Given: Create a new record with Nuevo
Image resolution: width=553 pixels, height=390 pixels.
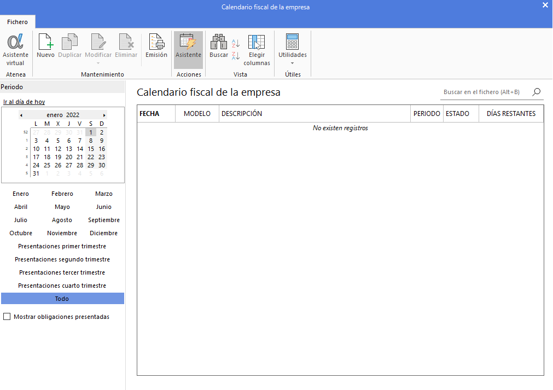Looking at the screenshot, I should pyautogui.click(x=45, y=46).
